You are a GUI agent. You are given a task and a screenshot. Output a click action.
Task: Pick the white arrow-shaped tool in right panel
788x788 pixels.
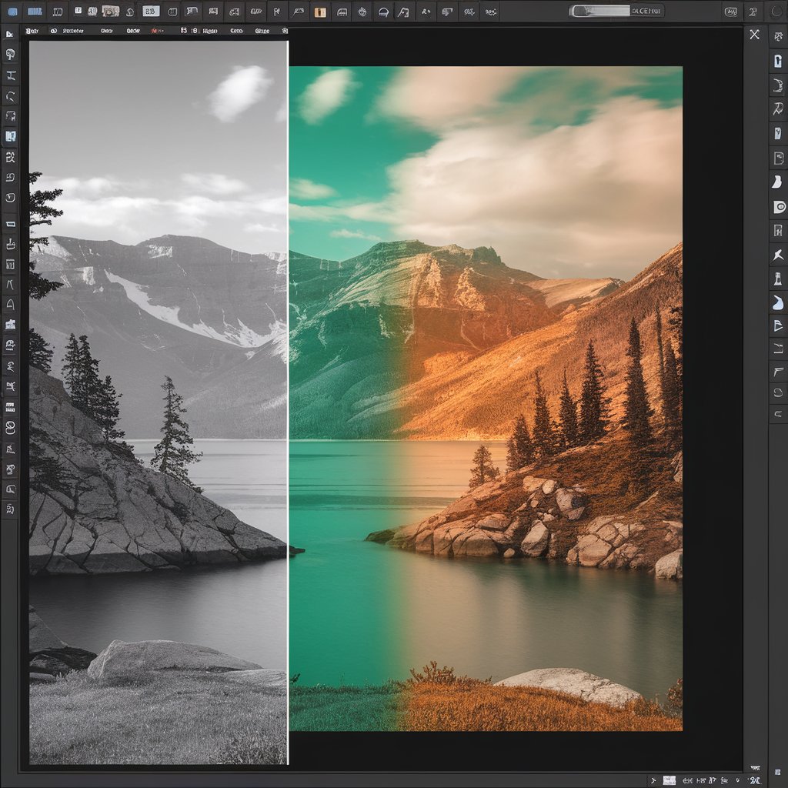pyautogui.click(x=778, y=255)
